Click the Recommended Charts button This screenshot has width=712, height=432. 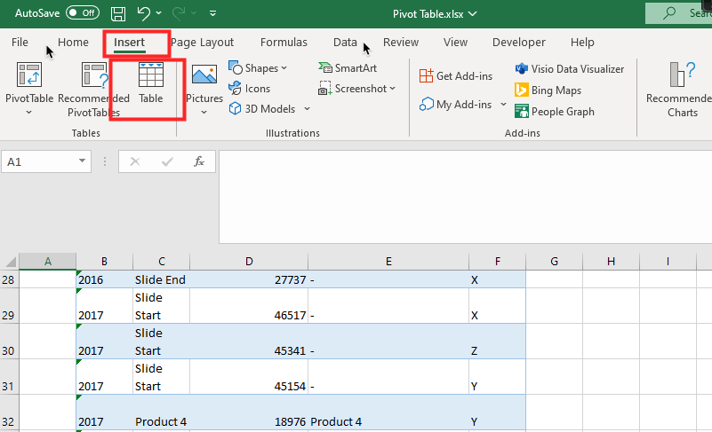click(x=682, y=89)
